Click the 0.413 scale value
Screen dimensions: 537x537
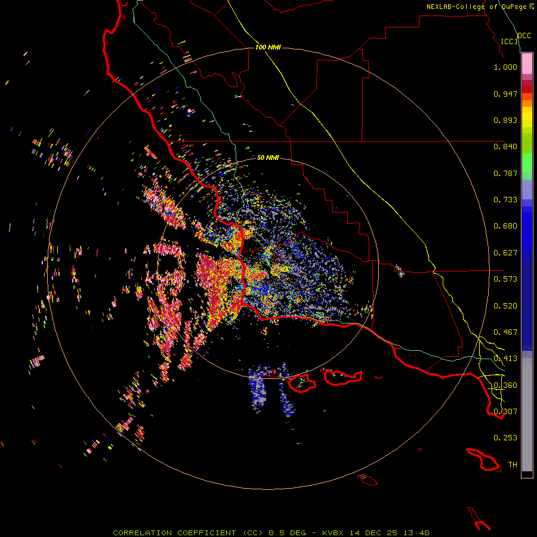(505, 359)
